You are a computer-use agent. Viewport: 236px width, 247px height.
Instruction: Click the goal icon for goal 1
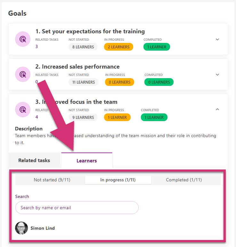tap(23, 39)
